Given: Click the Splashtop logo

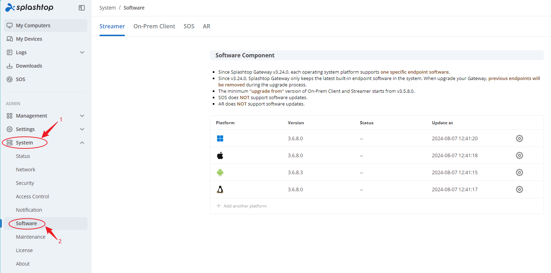Looking at the screenshot, I should (29, 7).
